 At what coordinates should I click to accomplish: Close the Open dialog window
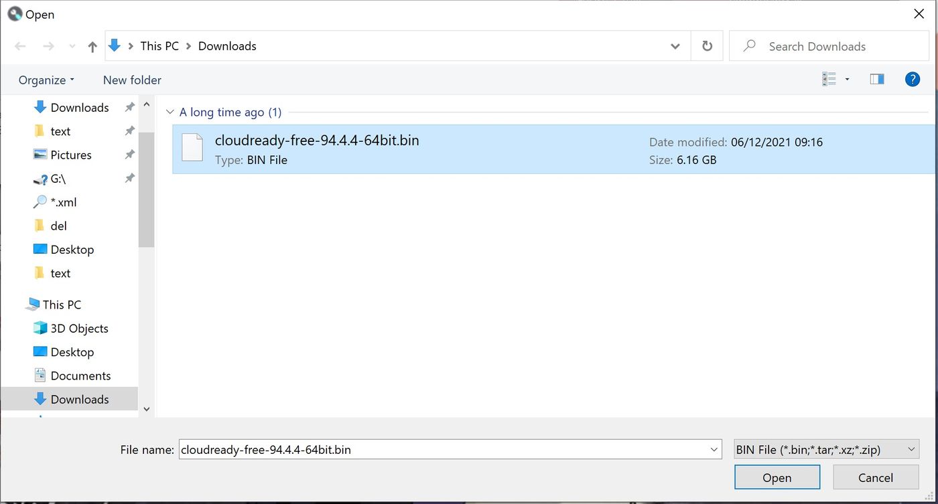point(919,14)
